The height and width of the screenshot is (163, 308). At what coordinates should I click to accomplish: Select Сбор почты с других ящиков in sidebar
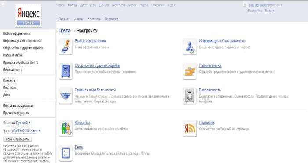click(x=23, y=48)
